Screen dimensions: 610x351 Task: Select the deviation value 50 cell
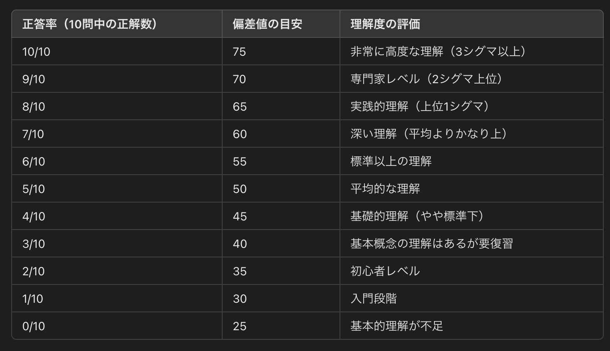coord(240,189)
